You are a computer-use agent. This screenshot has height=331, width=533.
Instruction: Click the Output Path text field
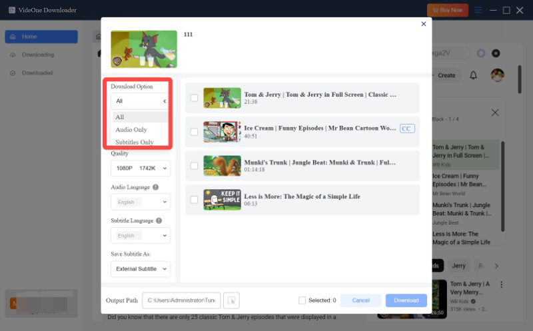pos(181,300)
